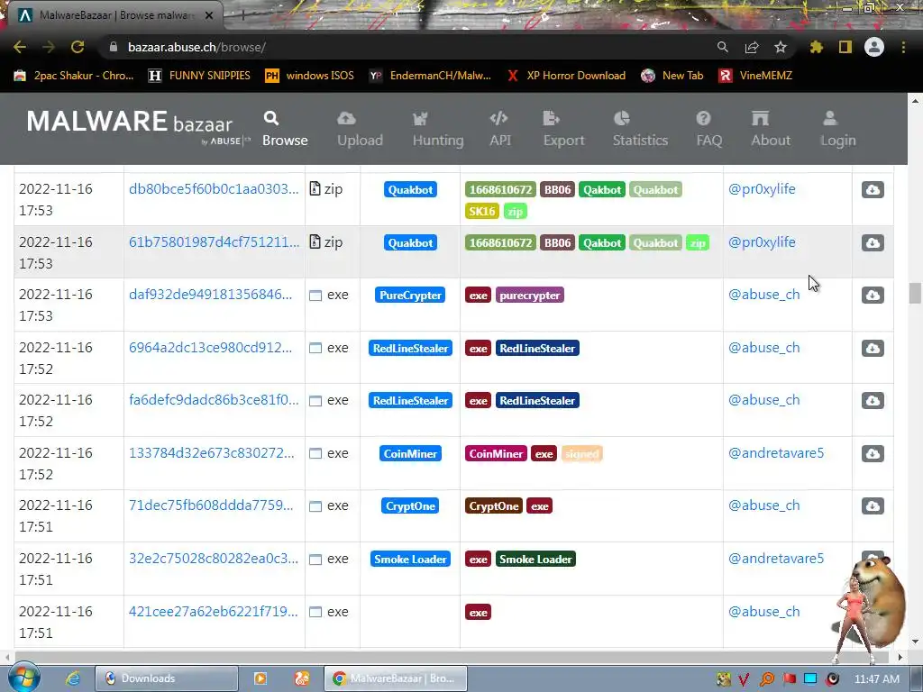Open the XP Horror Download bookmark
This screenshot has width=923, height=692.
coord(566,76)
